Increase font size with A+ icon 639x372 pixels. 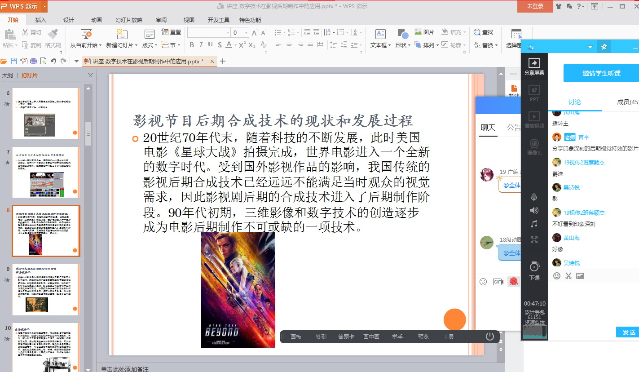(255, 32)
